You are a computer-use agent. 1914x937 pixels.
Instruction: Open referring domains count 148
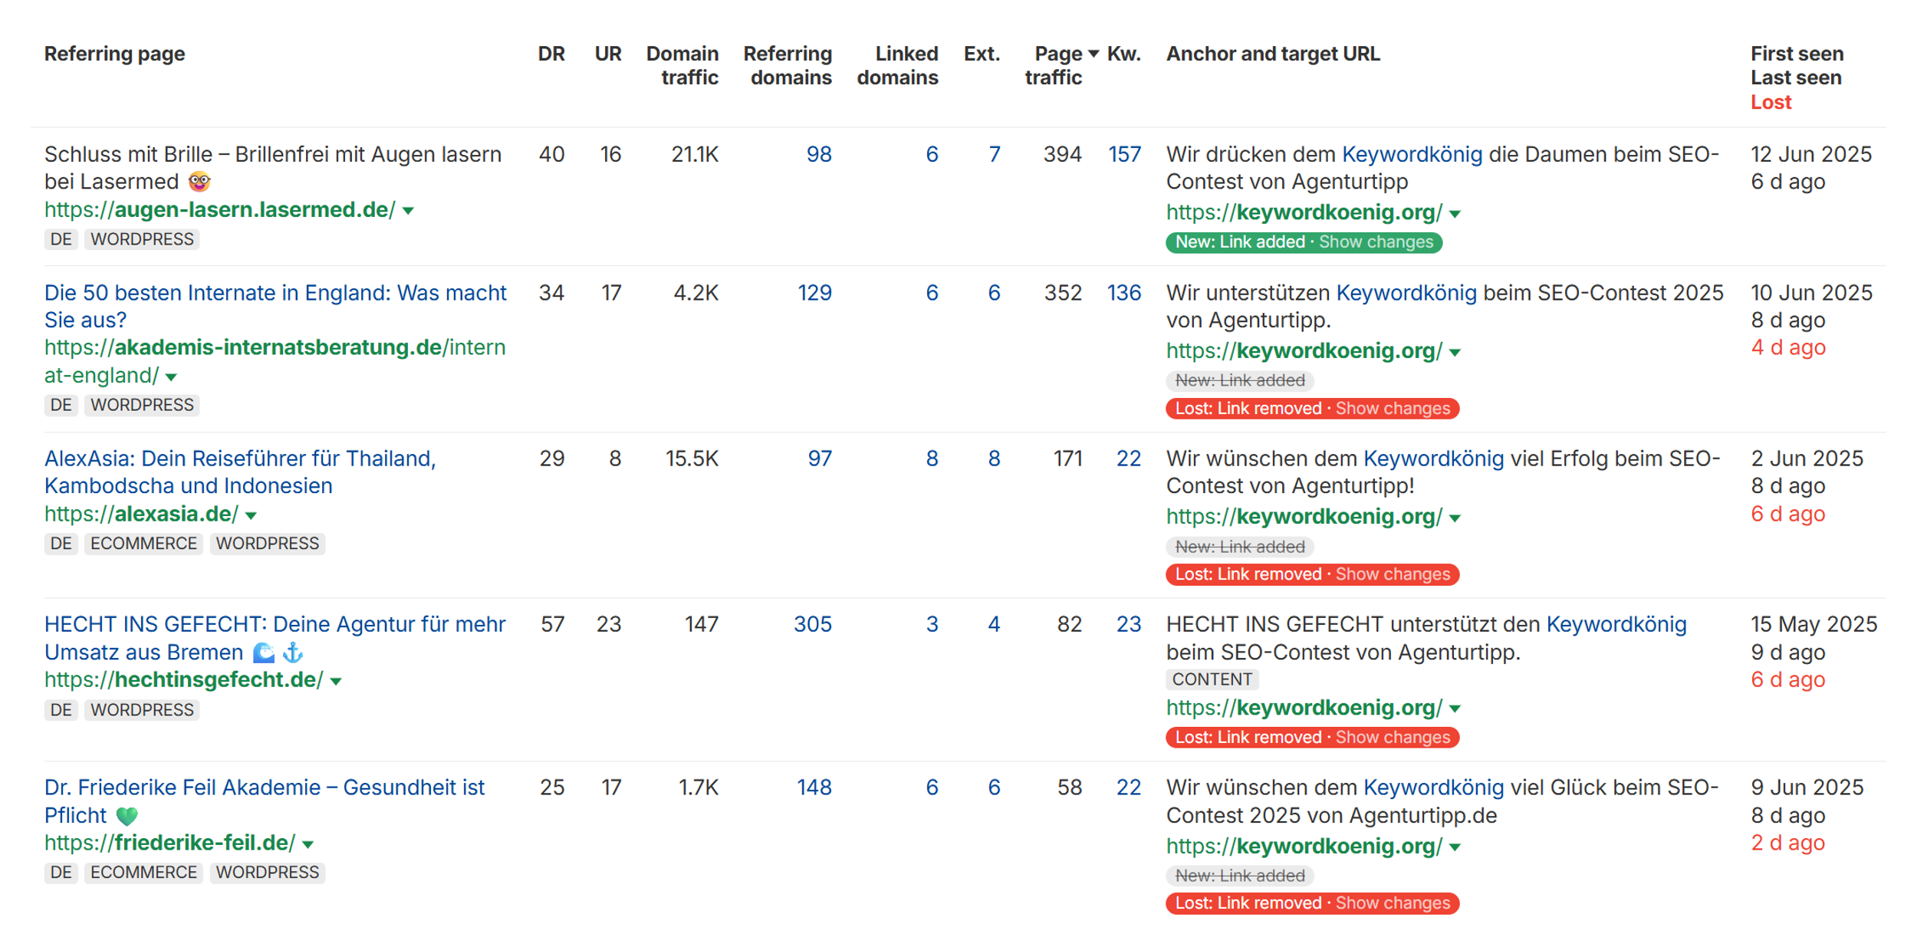tap(814, 787)
